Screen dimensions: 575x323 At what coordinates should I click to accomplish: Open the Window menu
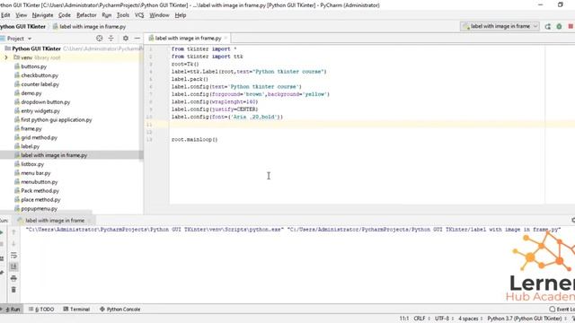tap(159, 15)
